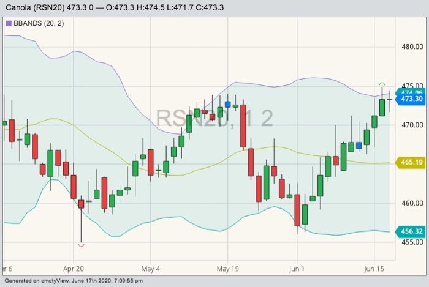Click the L:471.7 low value in the header
This screenshot has width=429, height=287.
180,7
